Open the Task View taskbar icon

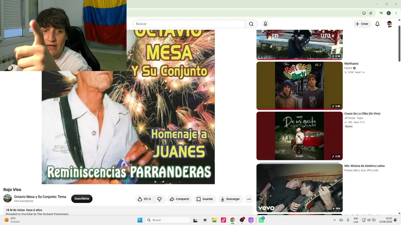[x=195, y=220]
